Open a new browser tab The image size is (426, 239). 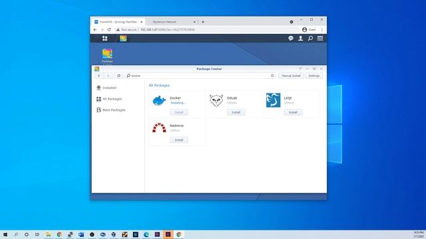pos(203,22)
